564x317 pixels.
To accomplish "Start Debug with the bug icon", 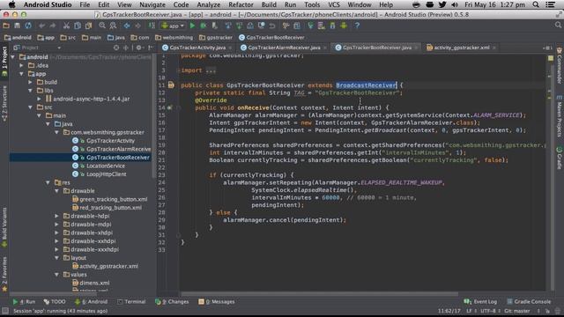I will point(204,26).
